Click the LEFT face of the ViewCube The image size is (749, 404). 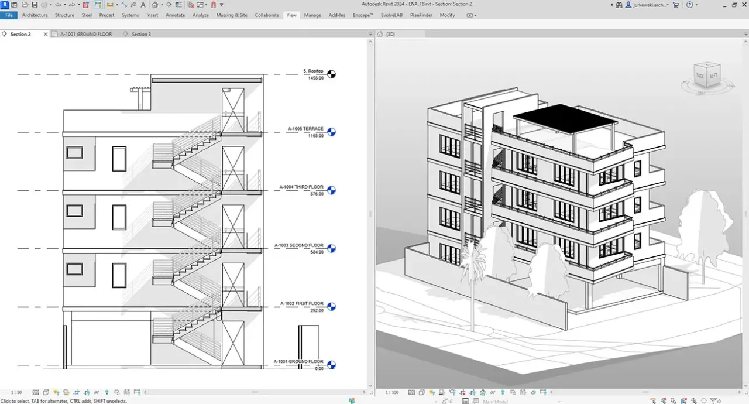tap(713, 76)
